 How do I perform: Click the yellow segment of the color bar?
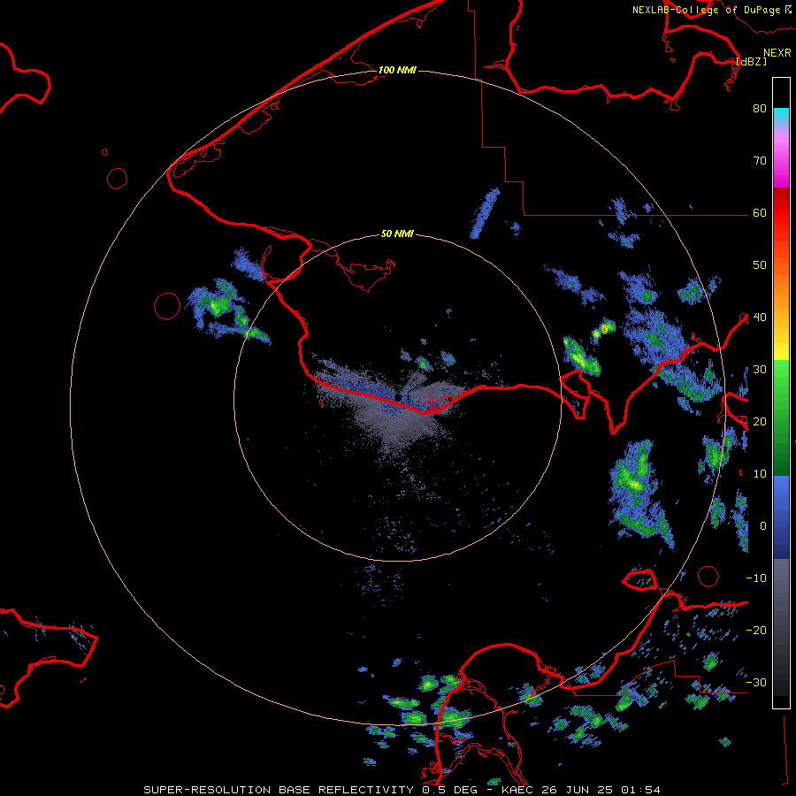[x=781, y=348]
